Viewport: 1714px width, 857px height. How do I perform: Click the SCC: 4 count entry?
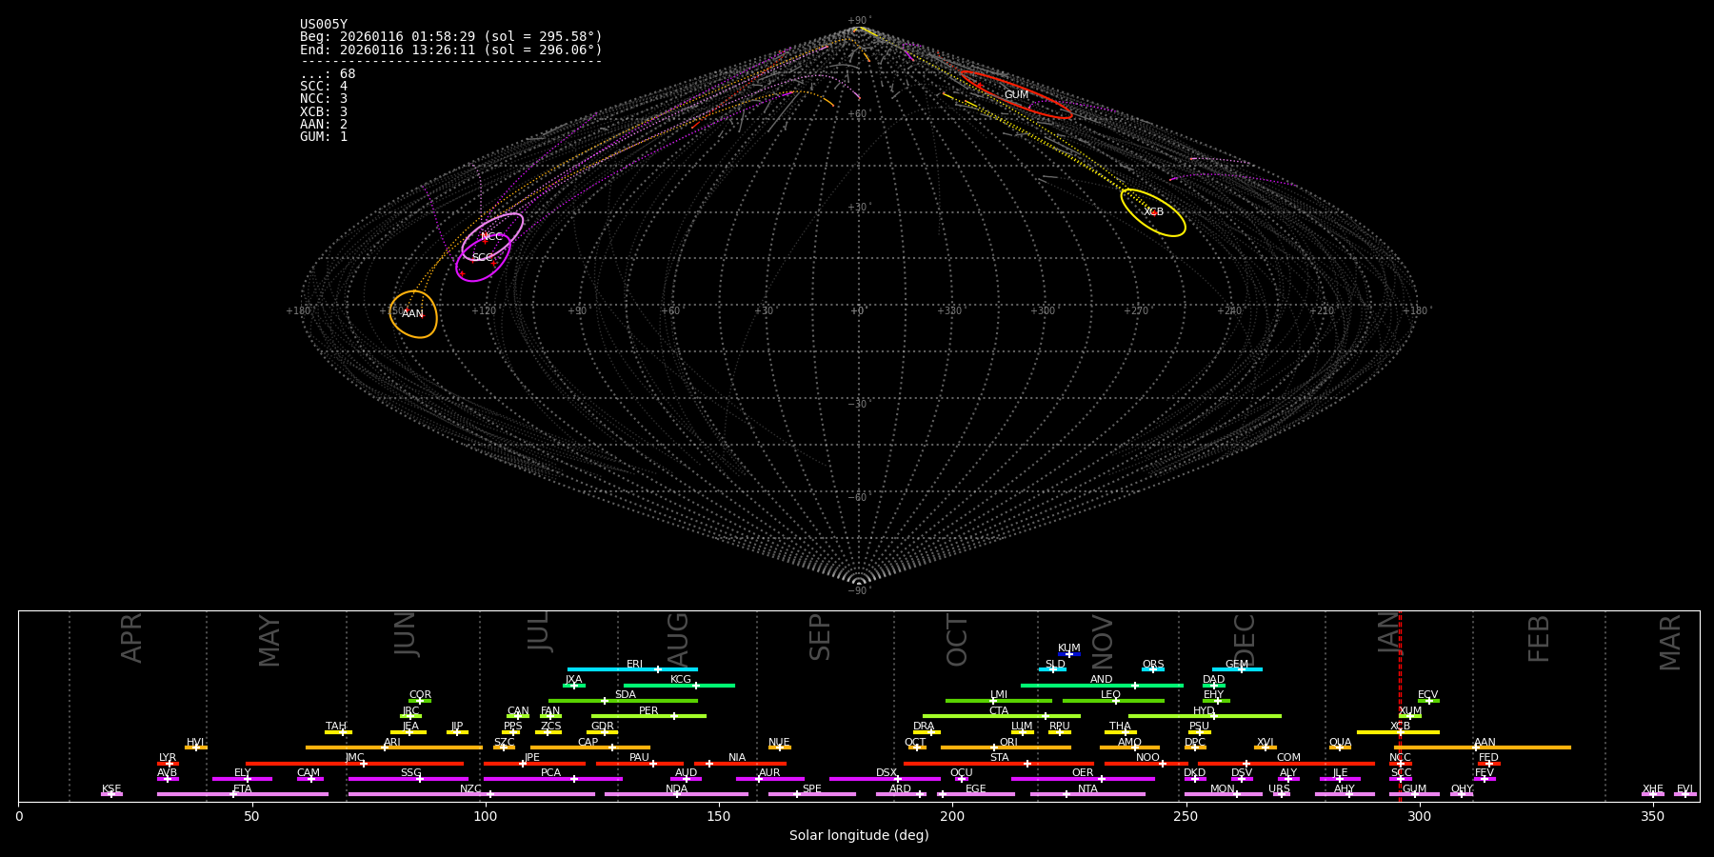coord(324,87)
